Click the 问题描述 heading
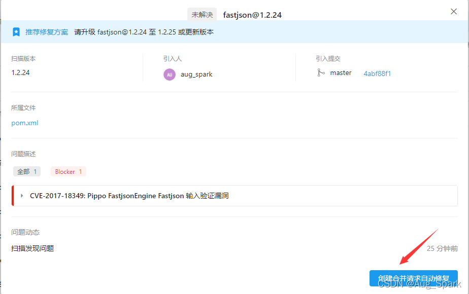This screenshot has width=469, height=294. pos(23,154)
